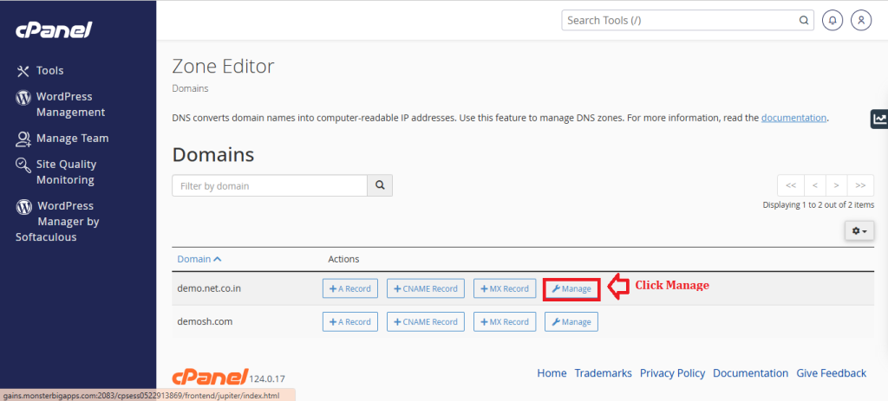Click Manage for demo.net.co.in
The image size is (888, 401).
pos(571,288)
